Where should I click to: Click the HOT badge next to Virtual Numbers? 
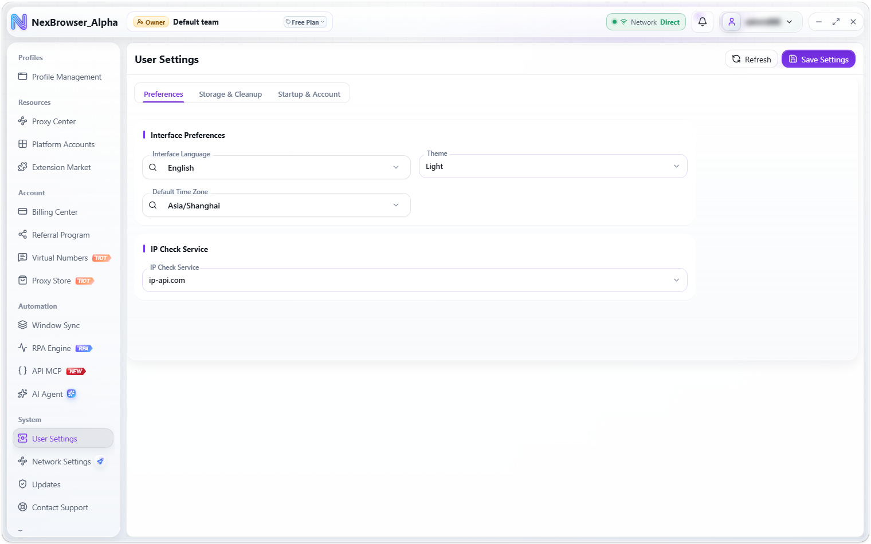click(101, 258)
